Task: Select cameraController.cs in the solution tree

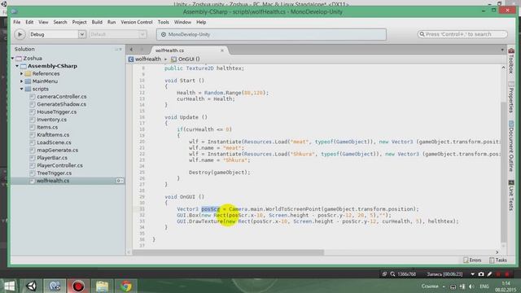Action: pos(62,96)
